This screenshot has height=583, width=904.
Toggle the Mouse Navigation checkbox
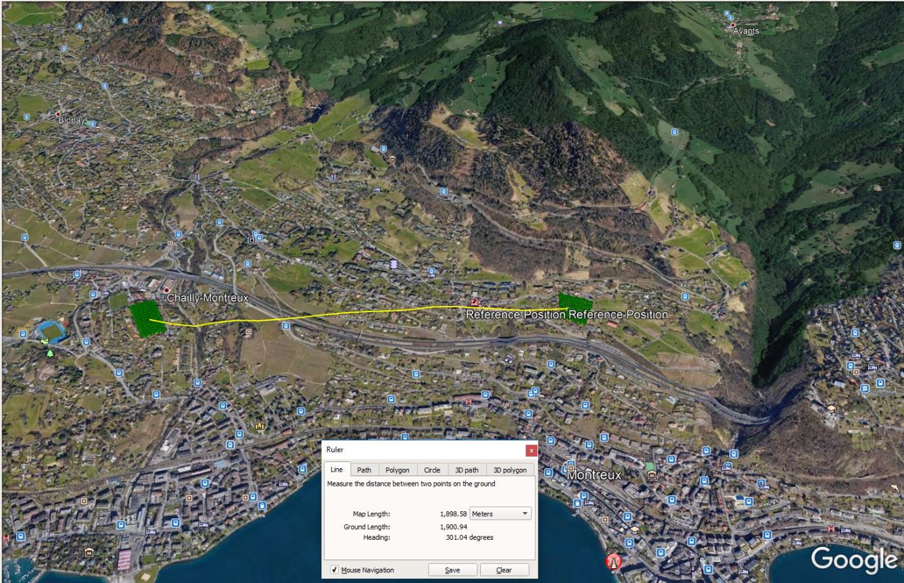pos(335,570)
